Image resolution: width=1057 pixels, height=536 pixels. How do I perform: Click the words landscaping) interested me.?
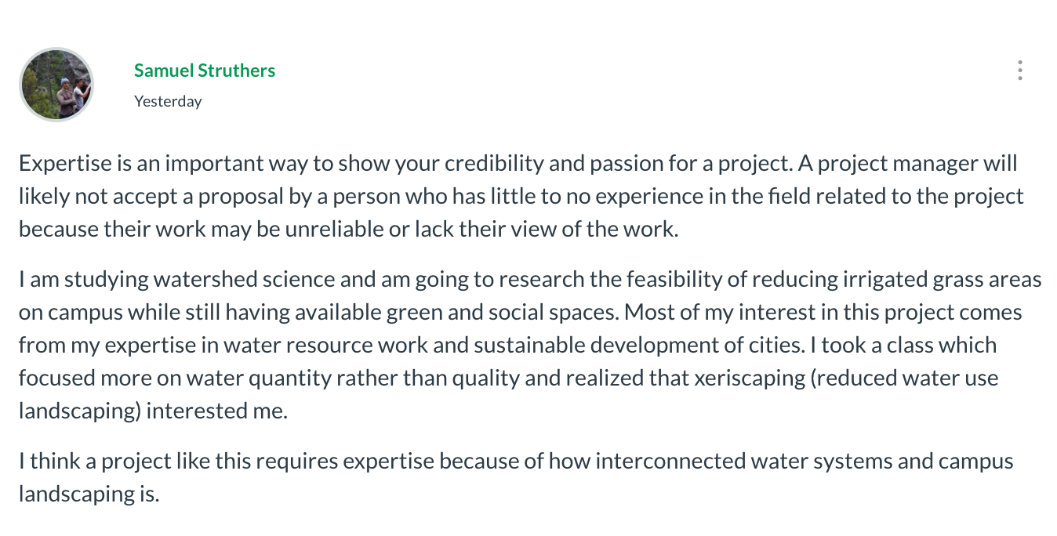point(154,411)
